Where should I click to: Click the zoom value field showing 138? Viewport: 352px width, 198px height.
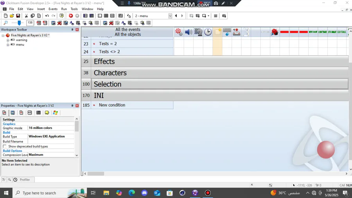point(30,23)
